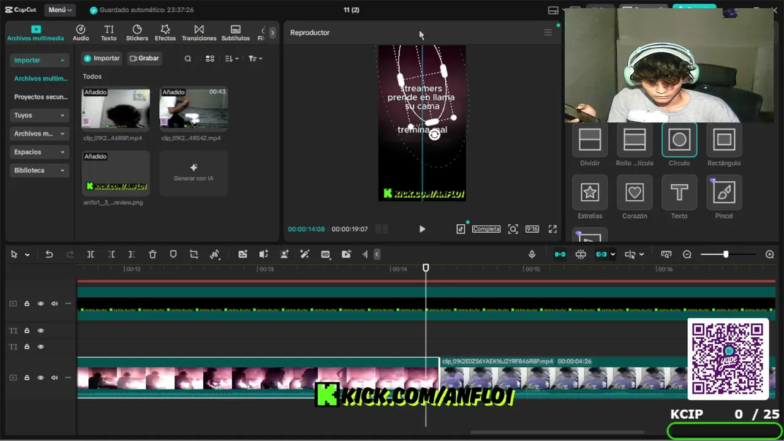Screen dimensions: 784x441
Task: Click the 9:16 aspect ratio button
Action: 532,229
